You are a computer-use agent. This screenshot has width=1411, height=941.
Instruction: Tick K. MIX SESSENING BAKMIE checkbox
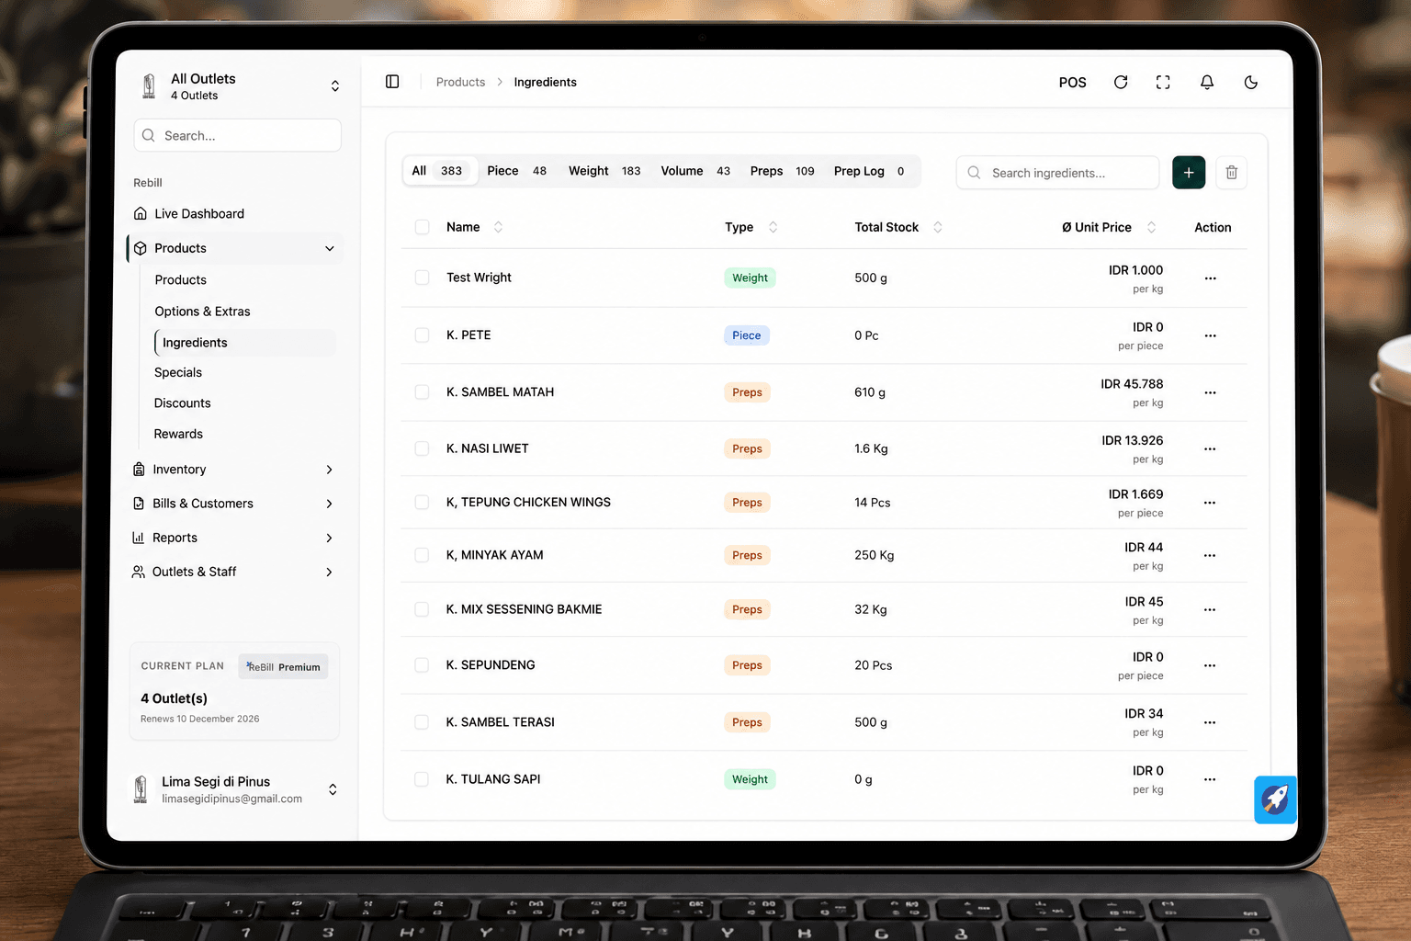(x=422, y=609)
